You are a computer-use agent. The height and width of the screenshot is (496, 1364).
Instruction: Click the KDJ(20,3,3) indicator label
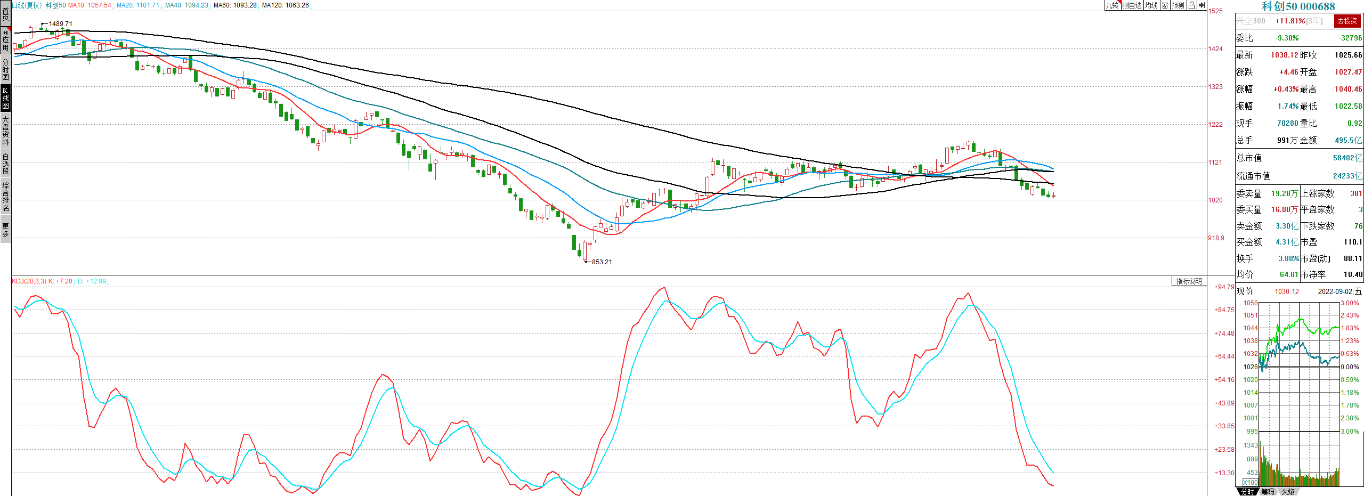point(29,281)
